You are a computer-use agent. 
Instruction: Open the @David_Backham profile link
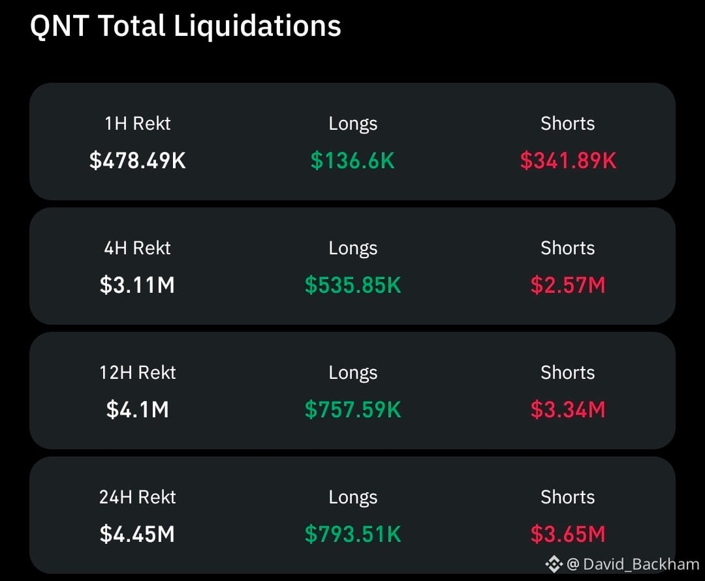[633, 564]
